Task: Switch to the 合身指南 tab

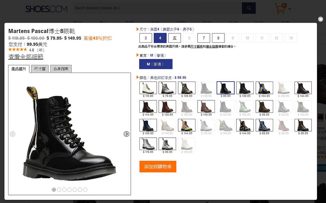Action: 60,69
